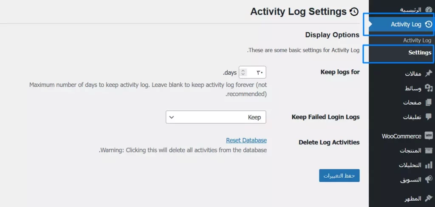This screenshot has height=207, width=435.
Task: Click the products box icon beside المنتجات
Action: (428, 150)
